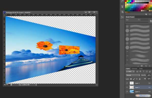Open the Kind filter dropdown
The width and height of the screenshot is (152, 98).
point(130,71)
